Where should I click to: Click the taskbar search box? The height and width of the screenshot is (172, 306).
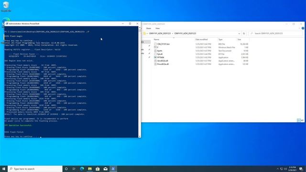(x=35, y=169)
